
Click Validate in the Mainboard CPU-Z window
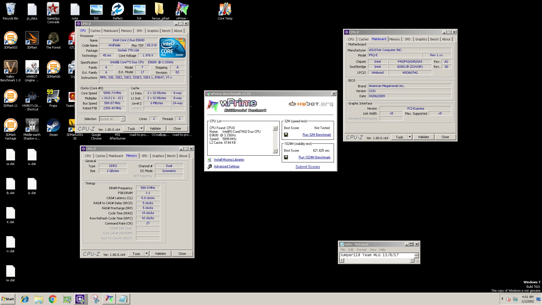pyautogui.click(x=423, y=137)
